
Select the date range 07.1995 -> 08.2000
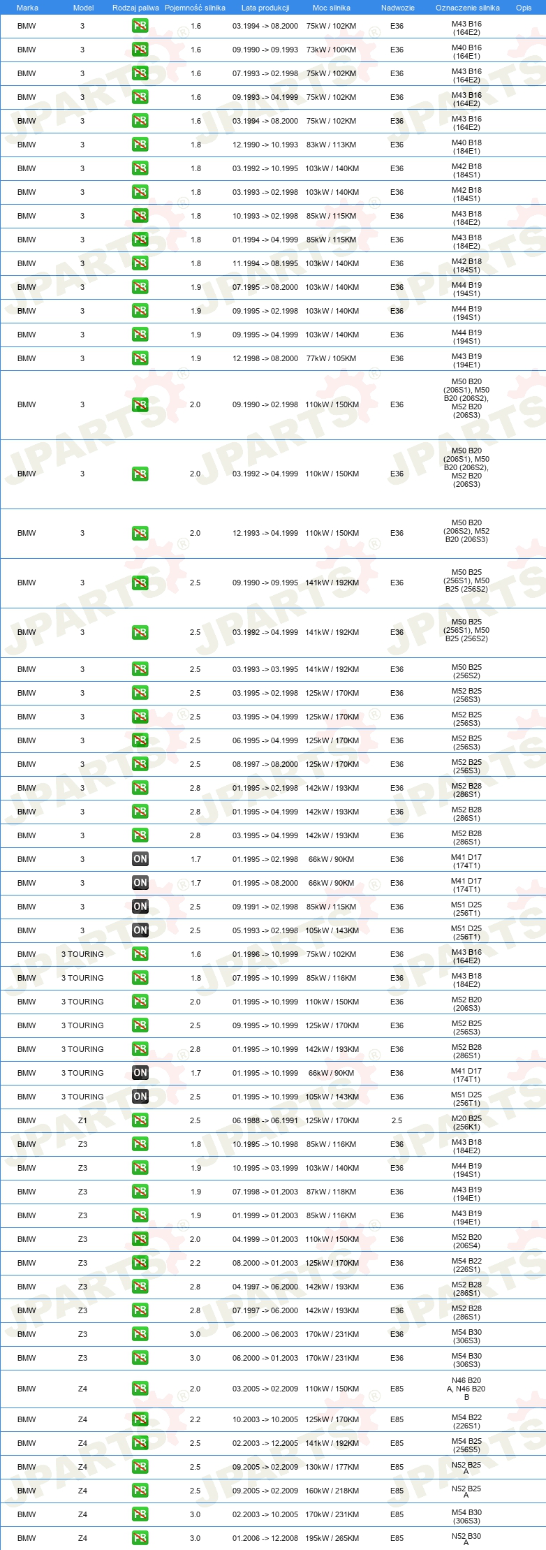(265, 287)
